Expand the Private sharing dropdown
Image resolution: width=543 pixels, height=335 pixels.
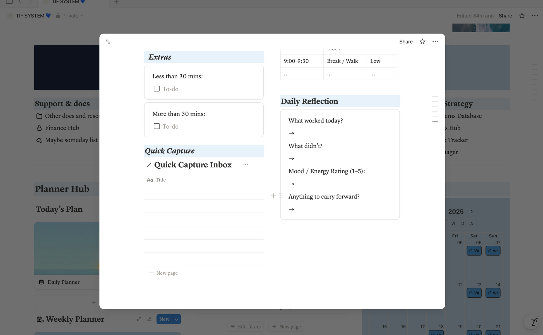click(x=70, y=16)
